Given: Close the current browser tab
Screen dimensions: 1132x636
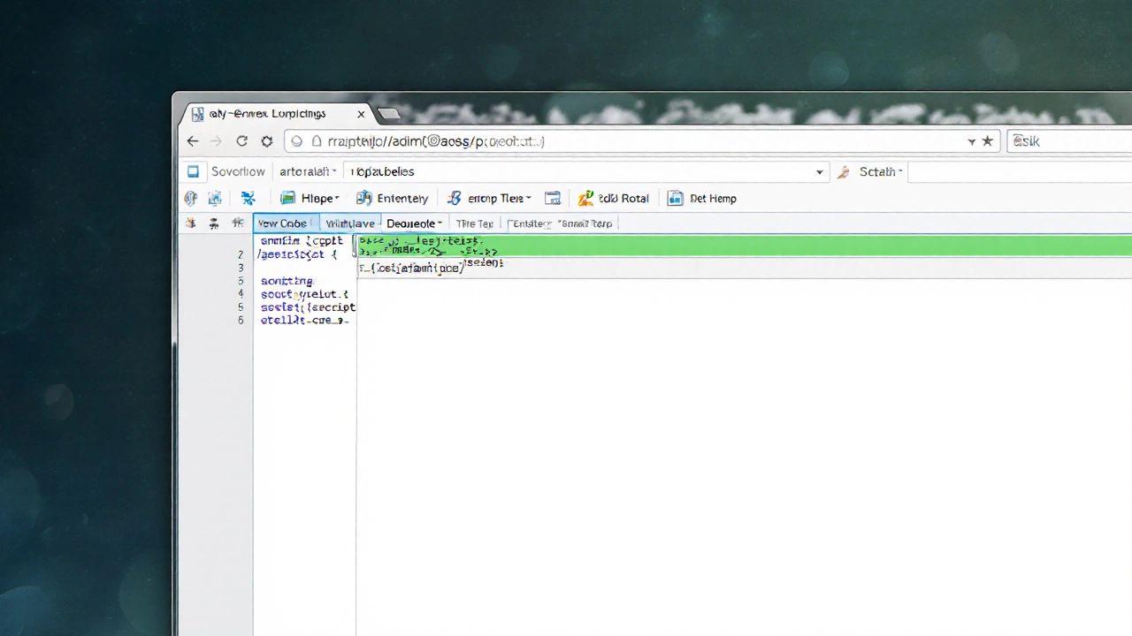Looking at the screenshot, I should coord(361,114).
